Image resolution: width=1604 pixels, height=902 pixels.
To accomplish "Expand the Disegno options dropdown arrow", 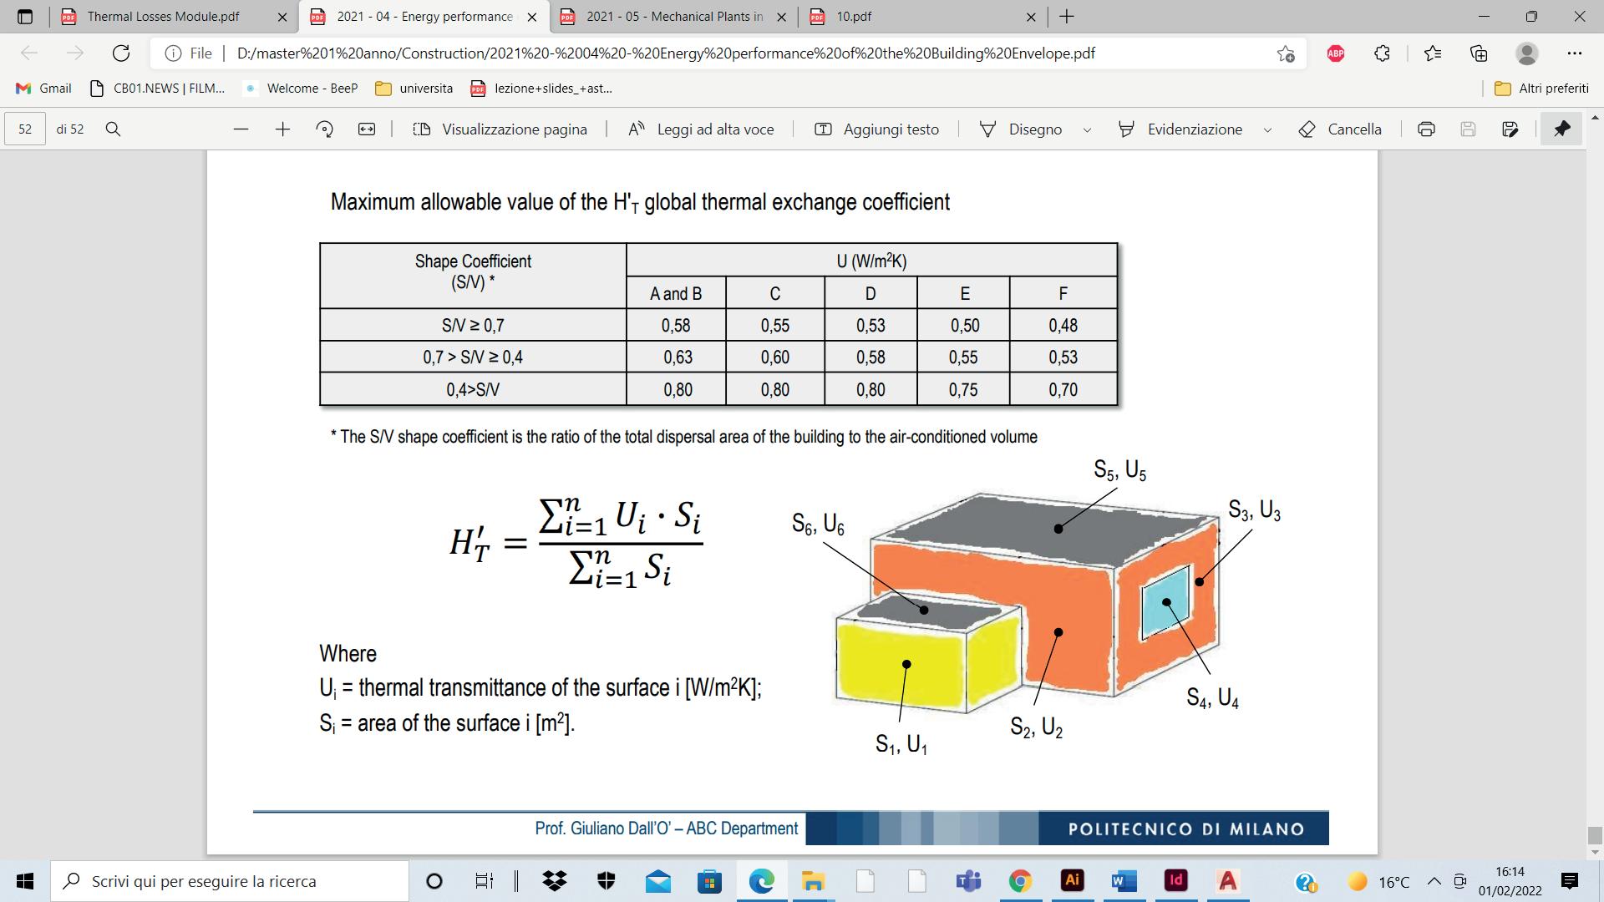I will click(x=1087, y=130).
